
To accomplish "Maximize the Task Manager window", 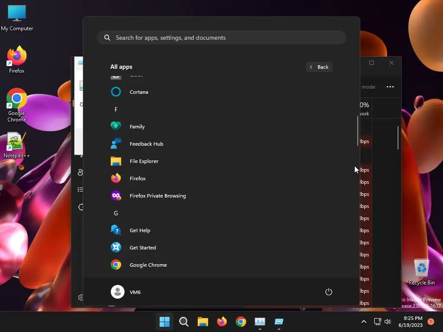I will pyautogui.click(x=372, y=63).
